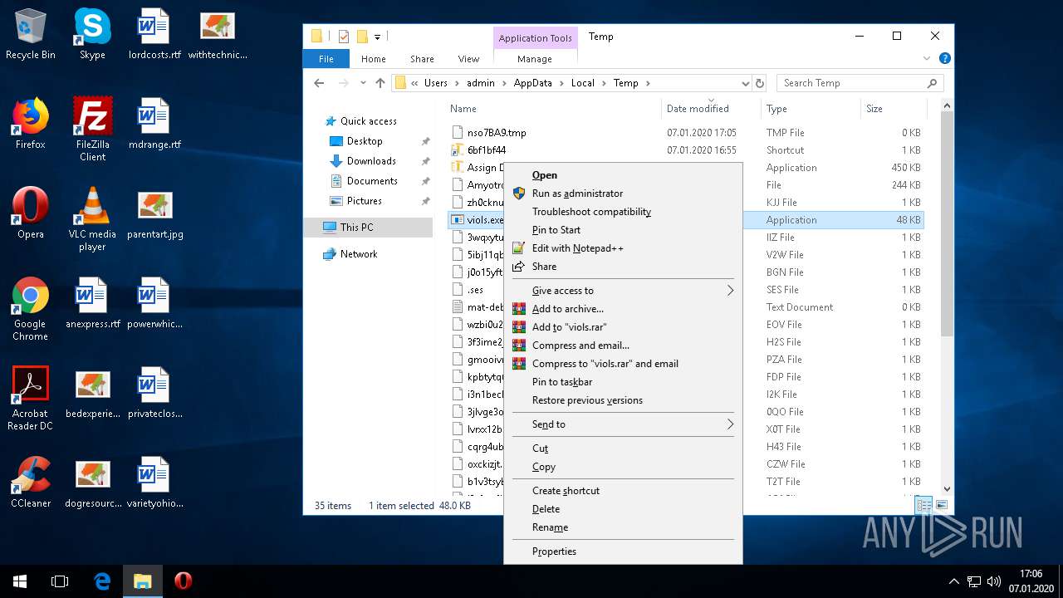Navigate Back in File Explorer
The width and height of the screenshot is (1063, 598).
coord(319,83)
